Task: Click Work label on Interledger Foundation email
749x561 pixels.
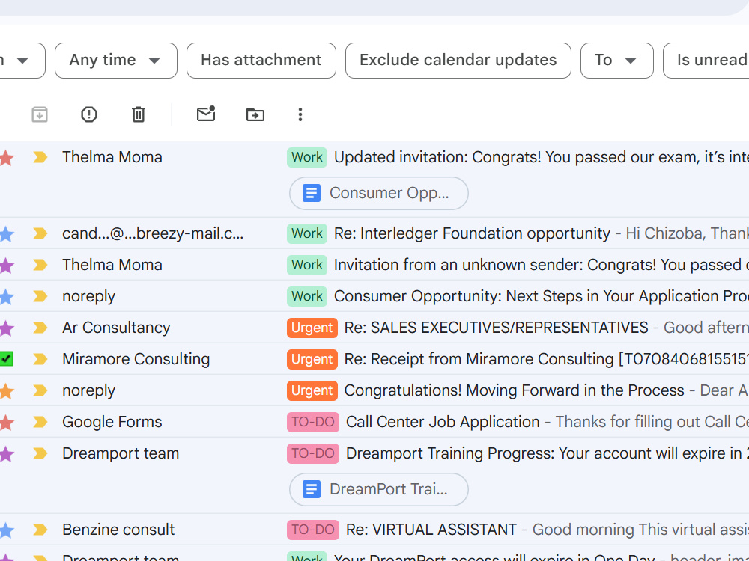Action: (x=306, y=233)
